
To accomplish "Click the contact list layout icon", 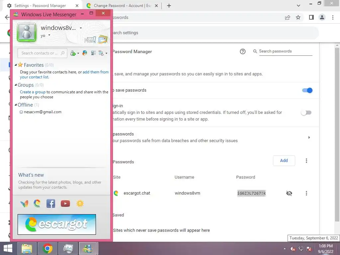I will click(93, 53).
